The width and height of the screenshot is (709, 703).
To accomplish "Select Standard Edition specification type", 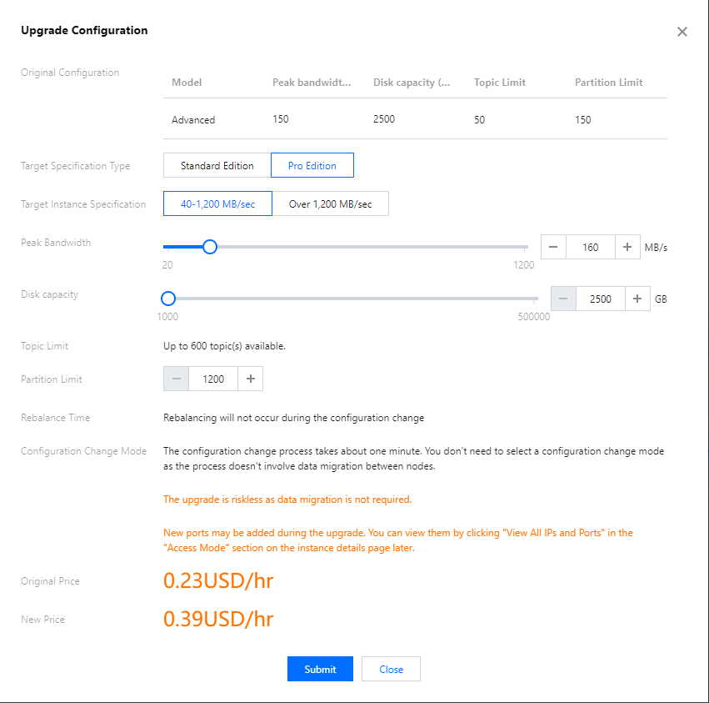I will pyautogui.click(x=217, y=165).
